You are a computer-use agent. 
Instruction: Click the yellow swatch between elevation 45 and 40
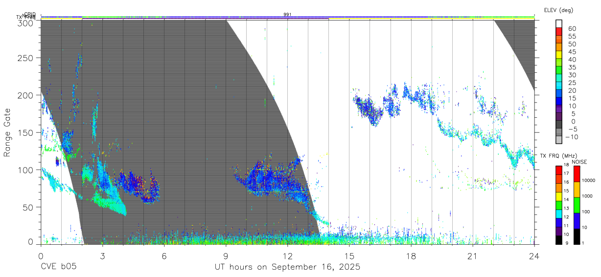pos(559,55)
